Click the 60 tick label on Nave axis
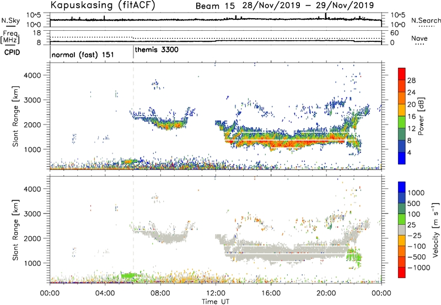The width and height of the screenshot is (441, 305). [x=394, y=33]
